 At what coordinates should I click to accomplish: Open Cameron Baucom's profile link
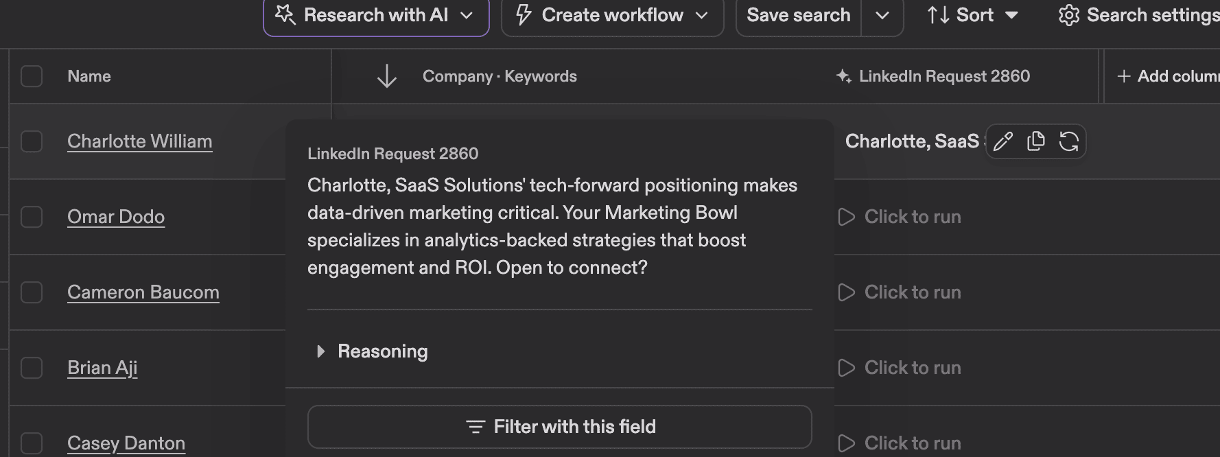[x=143, y=292]
